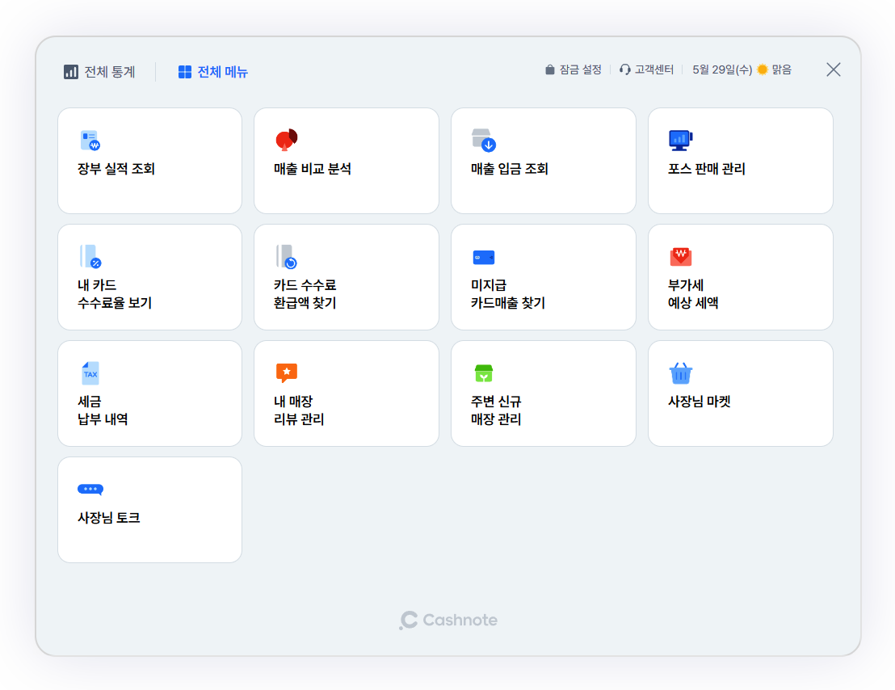Select the 미지급 카드매출 찾기 blue card icon

click(483, 257)
